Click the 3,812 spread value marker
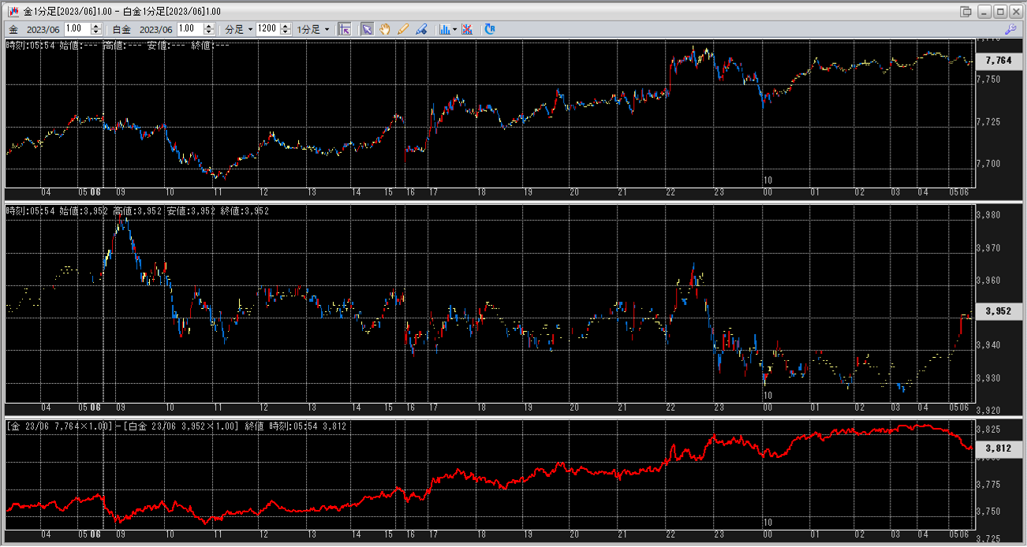 point(998,448)
